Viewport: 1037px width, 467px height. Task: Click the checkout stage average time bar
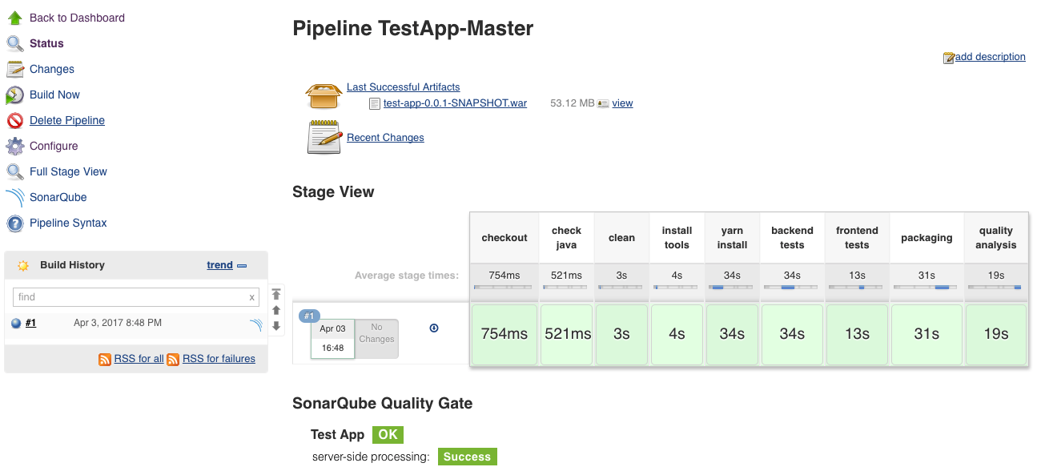tap(504, 287)
